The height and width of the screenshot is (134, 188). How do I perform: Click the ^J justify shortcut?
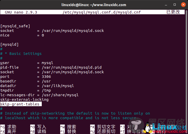click(x=128, y=127)
